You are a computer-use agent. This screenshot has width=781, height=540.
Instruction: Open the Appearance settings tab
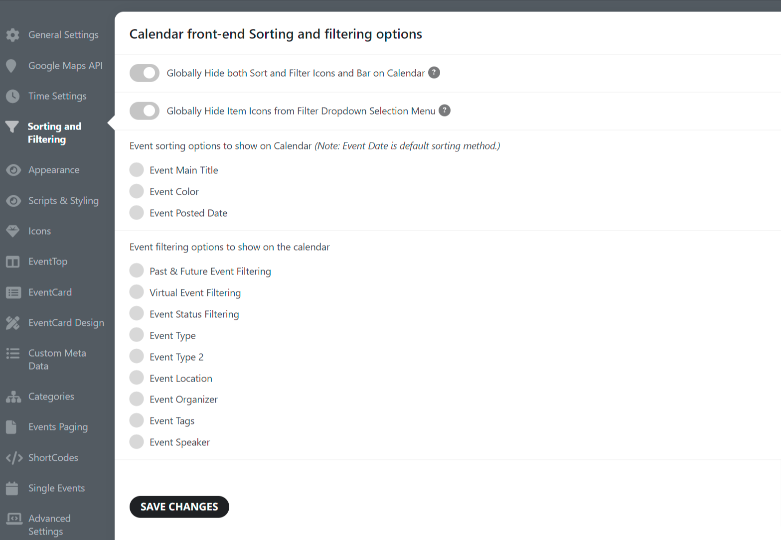tap(54, 170)
